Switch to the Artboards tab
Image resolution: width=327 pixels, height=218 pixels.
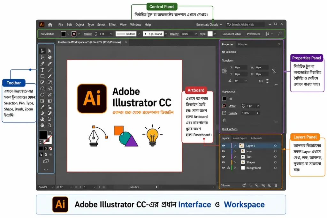click(x=256, y=138)
